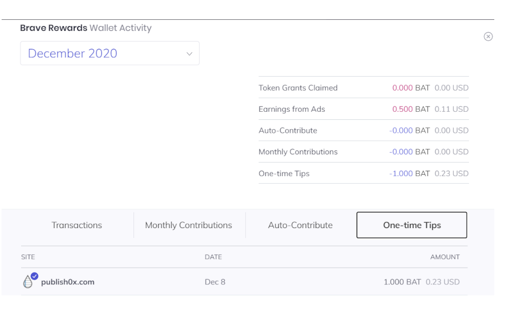Click the Earnings from Ads row label
Screen dimensions: 520x310
pyautogui.click(x=292, y=109)
